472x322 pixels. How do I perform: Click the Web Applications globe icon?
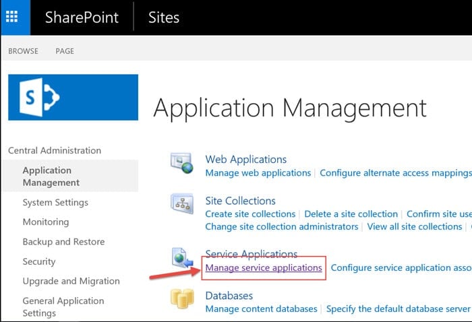pyautogui.click(x=182, y=163)
